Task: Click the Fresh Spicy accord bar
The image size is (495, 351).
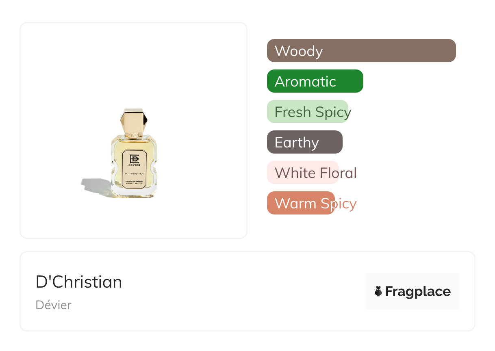Action: 307,112
